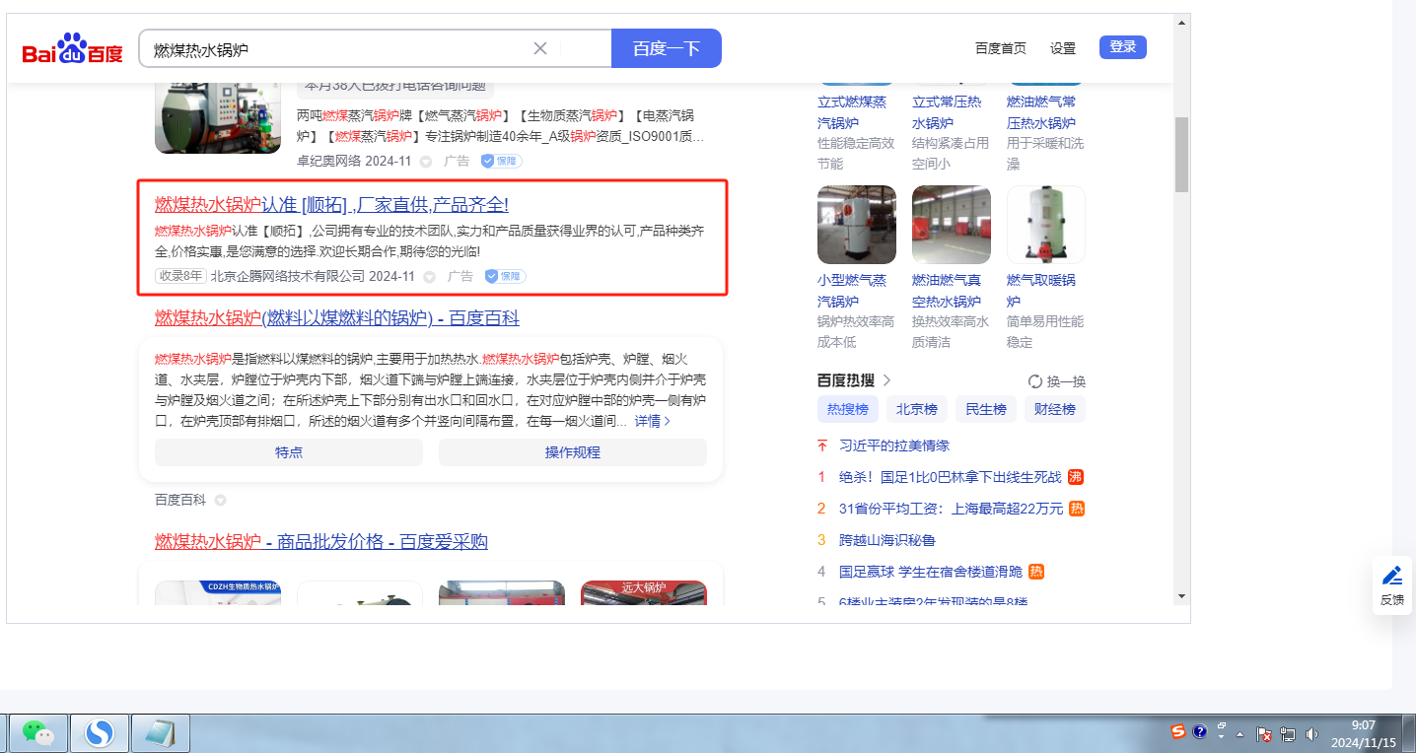
Task: Click the 热 badge beside 31省份平均工资
Action: pos(1077,509)
